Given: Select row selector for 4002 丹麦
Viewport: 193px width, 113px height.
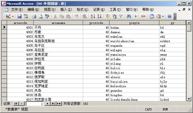Looking at the screenshot, I should click(4, 32).
